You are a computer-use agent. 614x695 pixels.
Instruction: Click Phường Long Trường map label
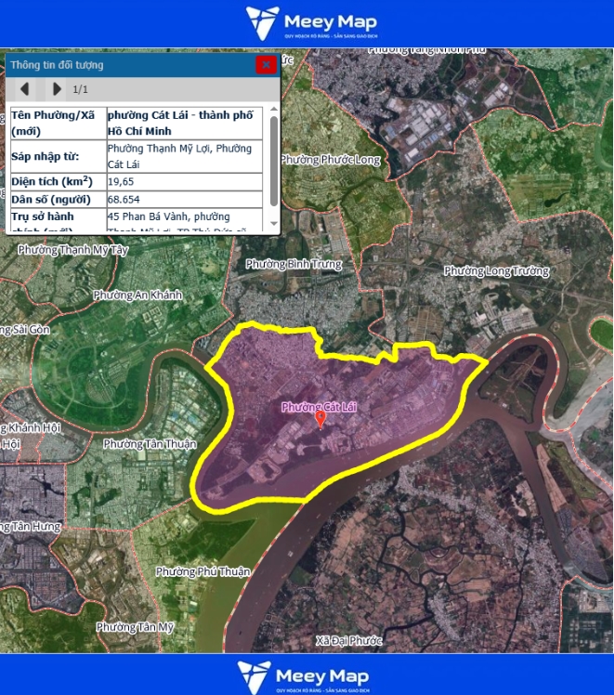496,271
